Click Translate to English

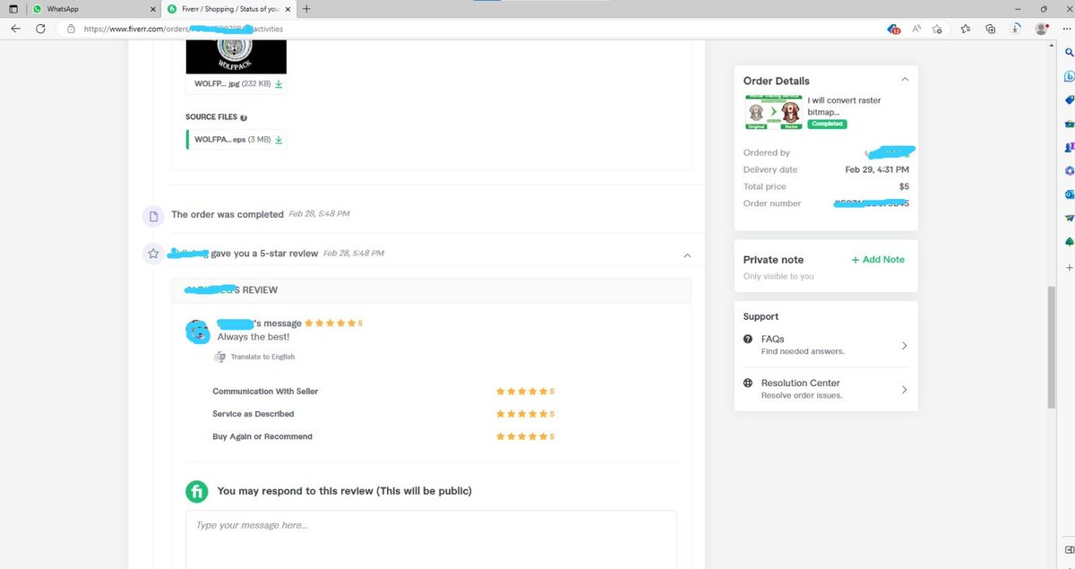pyautogui.click(x=262, y=357)
